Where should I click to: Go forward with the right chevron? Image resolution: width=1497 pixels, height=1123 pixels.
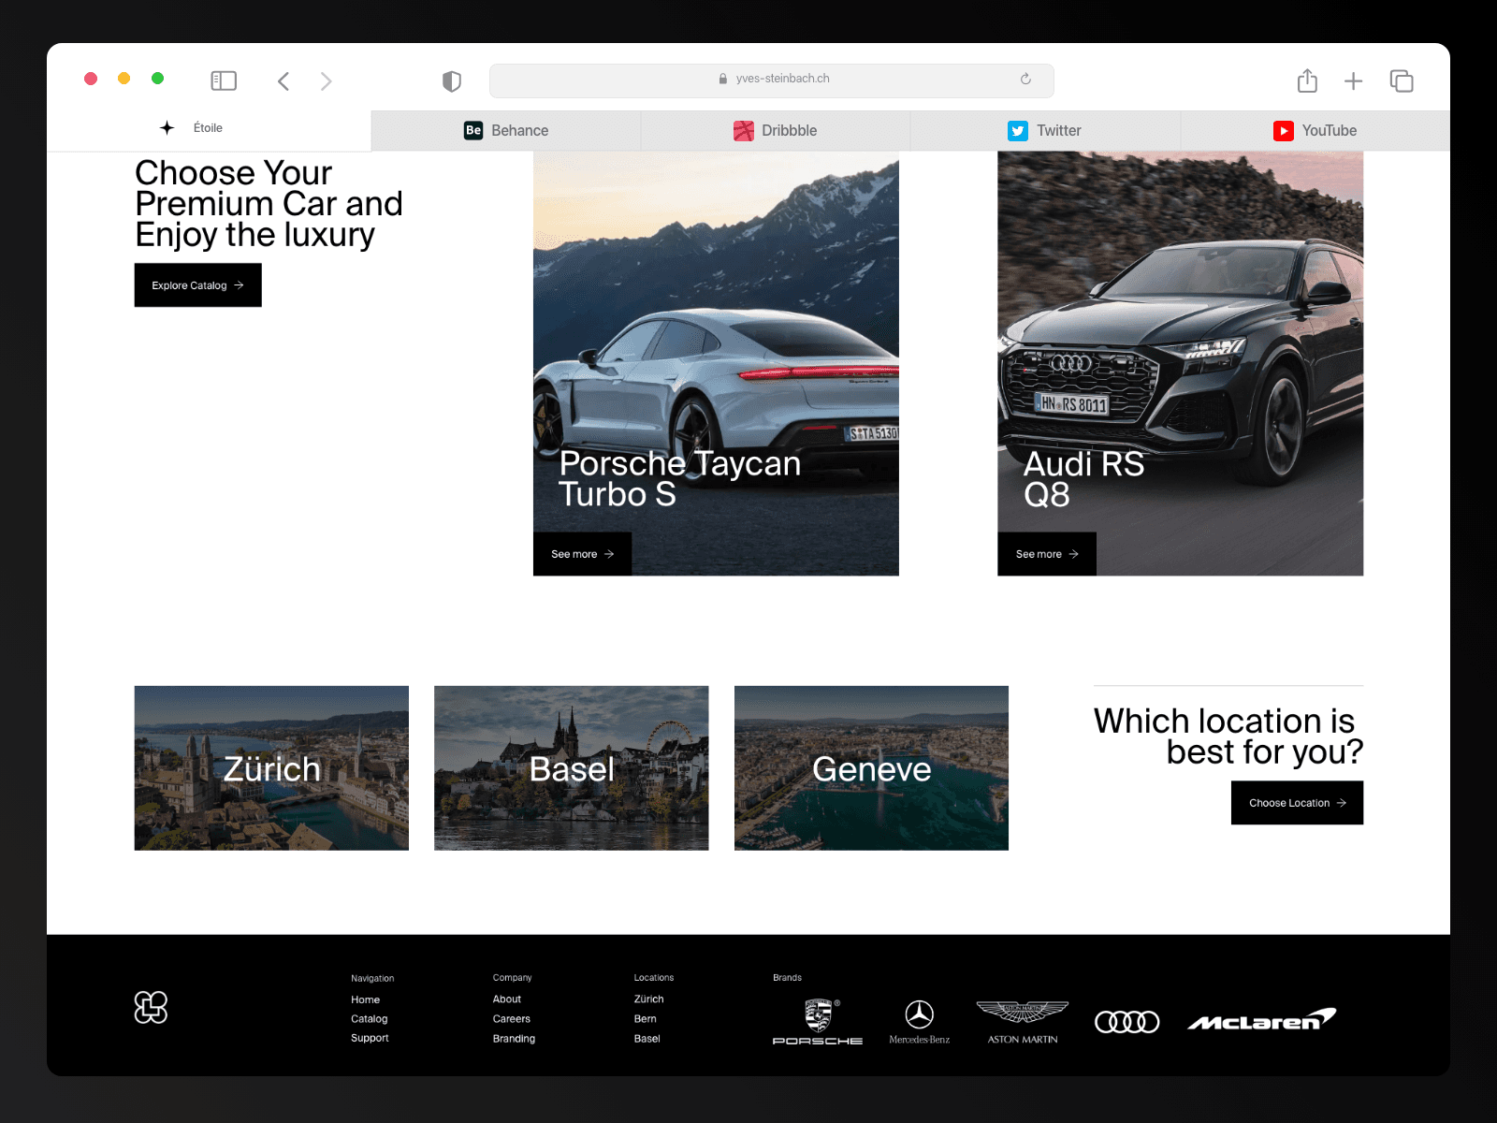click(x=326, y=81)
